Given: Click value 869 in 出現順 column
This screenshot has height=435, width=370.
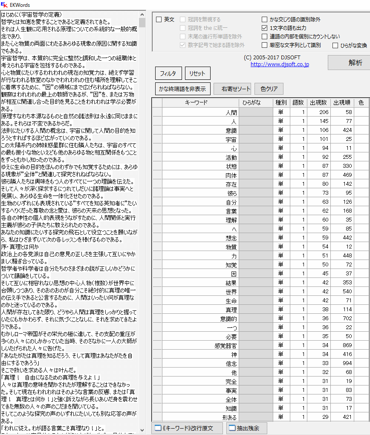Looking at the screenshot, I should pos(342,345).
